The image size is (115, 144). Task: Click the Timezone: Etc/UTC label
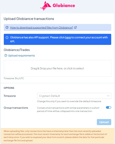pos(14,78)
